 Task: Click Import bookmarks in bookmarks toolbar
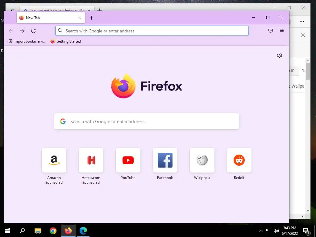(x=27, y=41)
